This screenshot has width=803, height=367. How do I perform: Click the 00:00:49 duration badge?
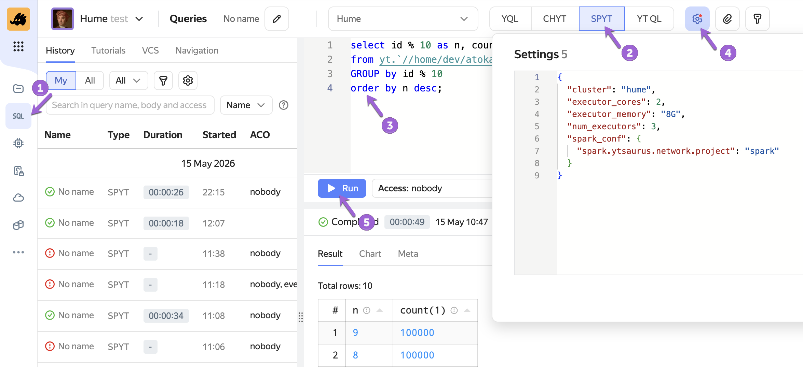coord(407,222)
